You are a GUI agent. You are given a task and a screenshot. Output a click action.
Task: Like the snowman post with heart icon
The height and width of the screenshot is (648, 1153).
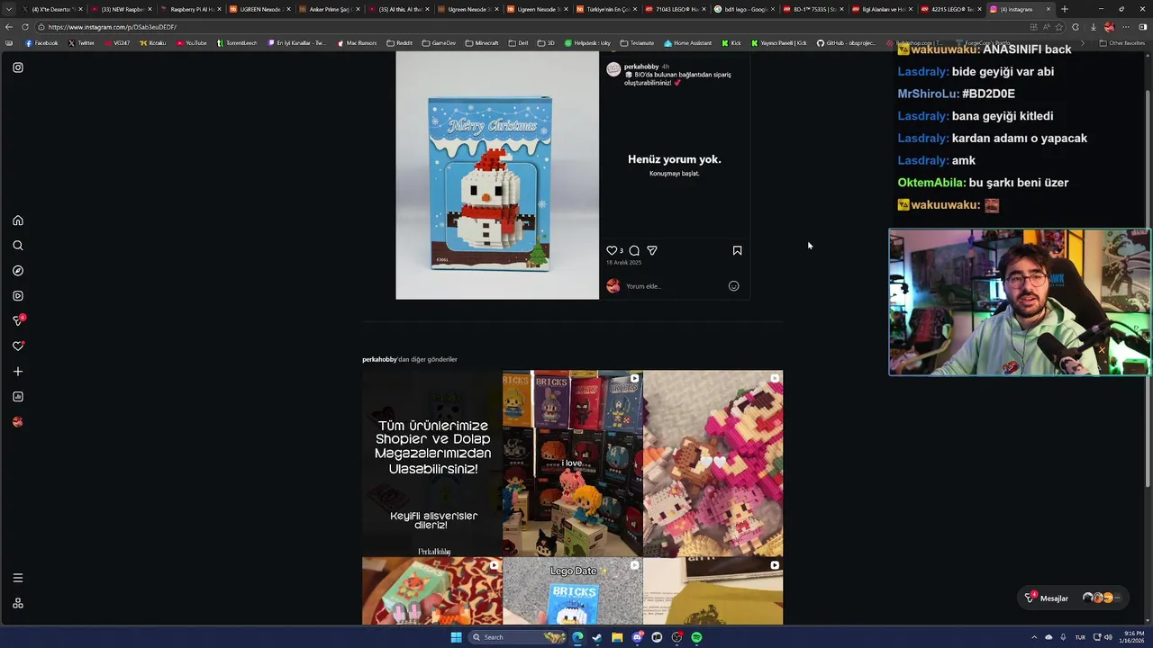coord(612,251)
